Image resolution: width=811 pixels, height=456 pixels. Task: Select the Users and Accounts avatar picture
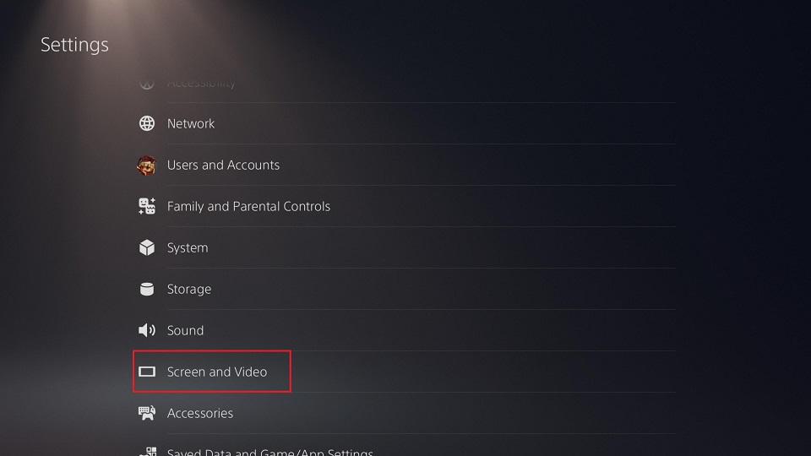[147, 165]
